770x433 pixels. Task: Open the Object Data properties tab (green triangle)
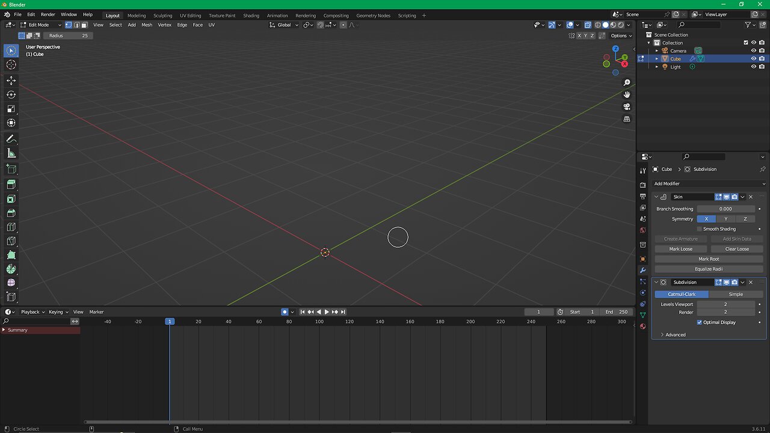[642, 315]
